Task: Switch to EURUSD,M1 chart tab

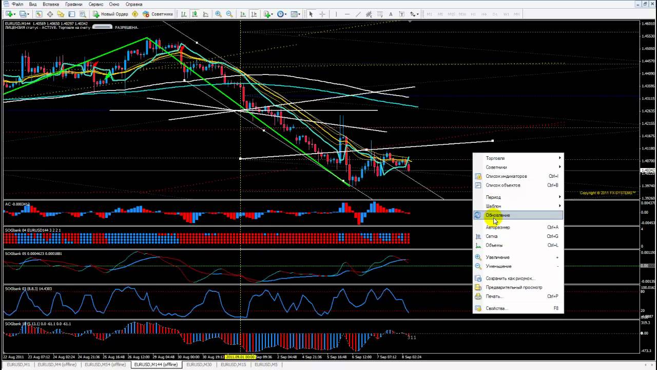Action: coord(17,364)
